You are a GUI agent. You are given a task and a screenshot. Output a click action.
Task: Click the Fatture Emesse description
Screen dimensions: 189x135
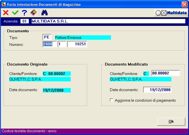pyautogui.click(x=83, y=37)
